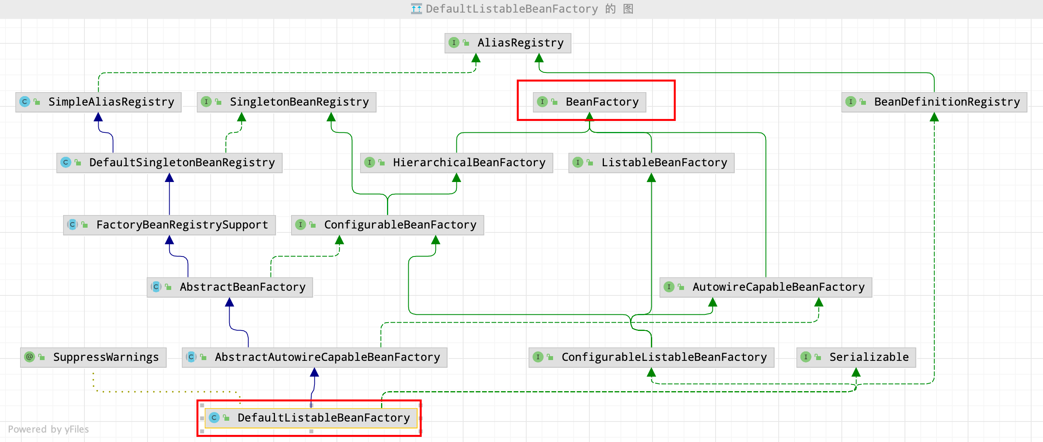Select the BeanFactory interface node
Viewport: 1043px width, 442px height.
589,102
